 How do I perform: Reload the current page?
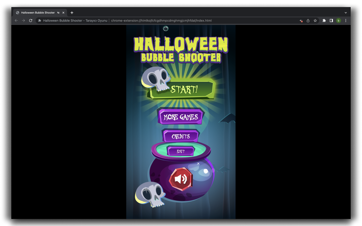[31, 20]
